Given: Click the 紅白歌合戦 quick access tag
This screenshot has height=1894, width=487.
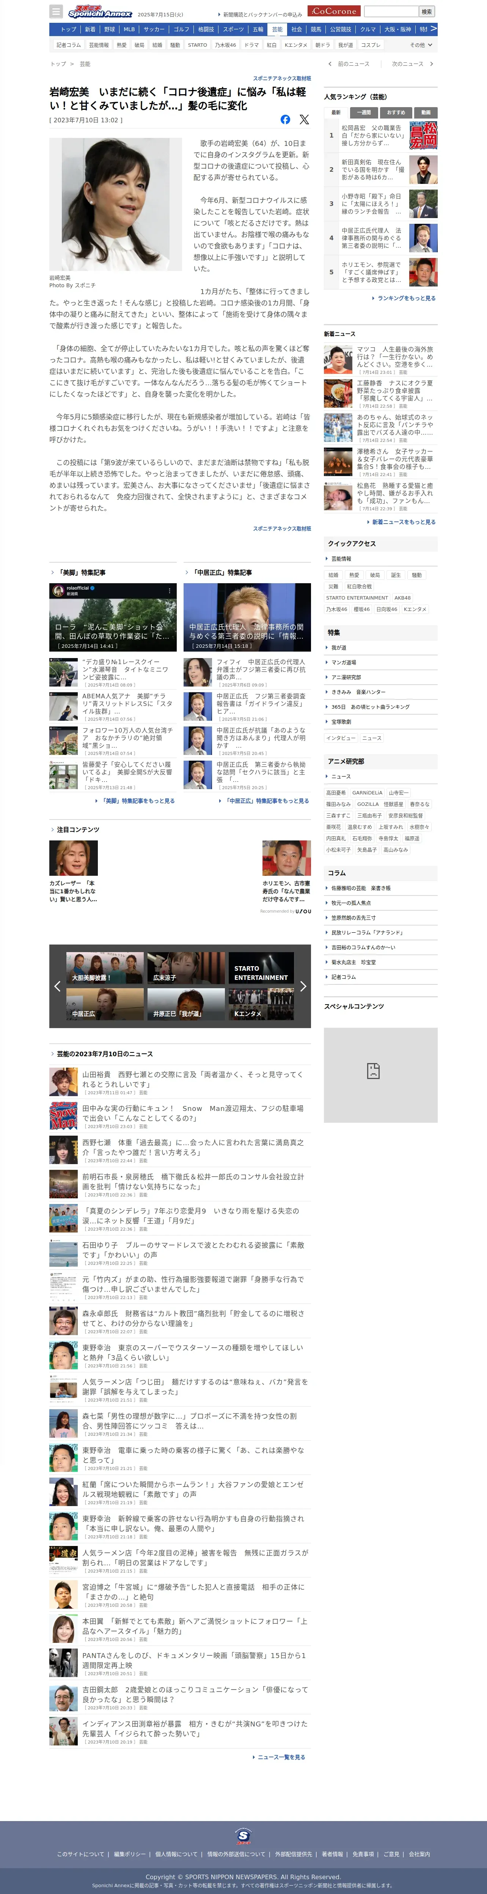Looking at the screenshot, I should click(x=360, y=587).
